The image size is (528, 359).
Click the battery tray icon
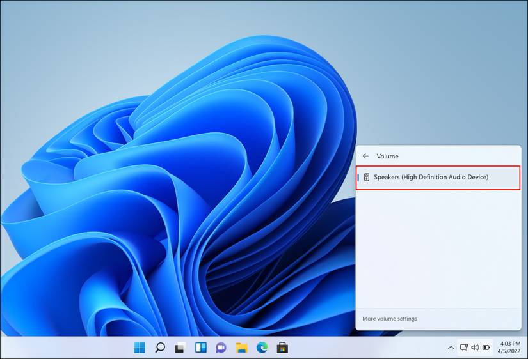(x=486, y=348)
